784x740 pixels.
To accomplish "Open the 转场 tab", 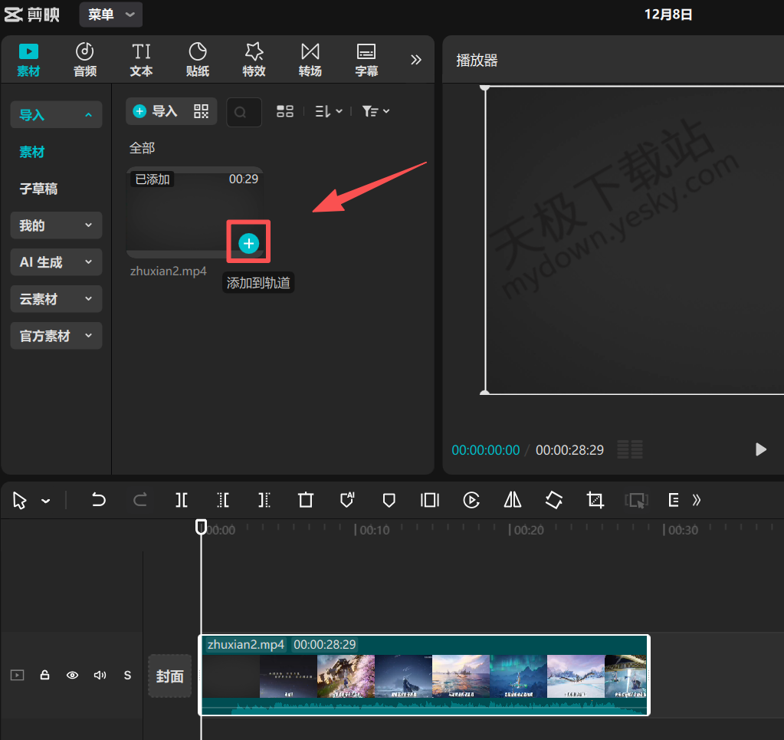I will (x=310, y=60).
